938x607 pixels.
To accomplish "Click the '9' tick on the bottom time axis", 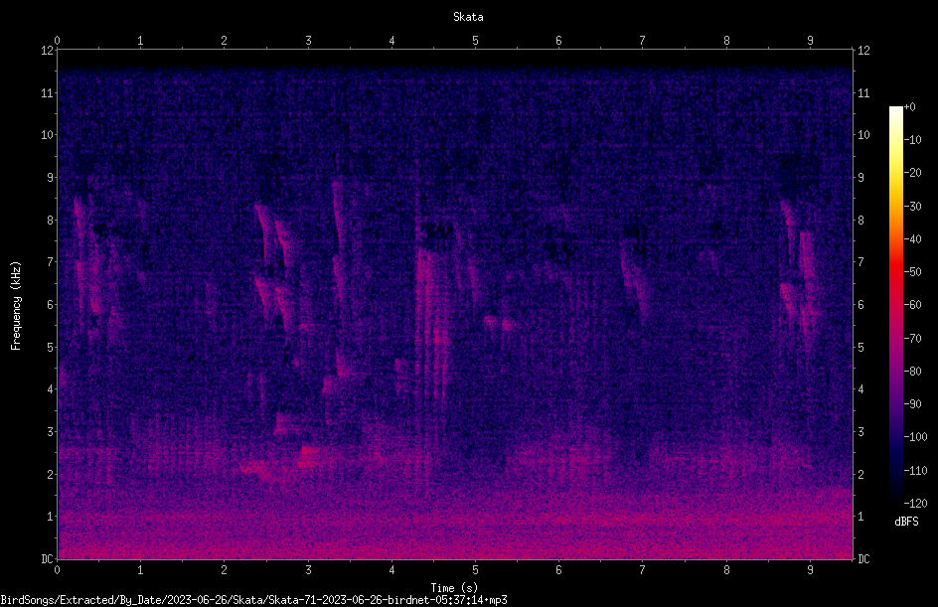I will 810,570.
